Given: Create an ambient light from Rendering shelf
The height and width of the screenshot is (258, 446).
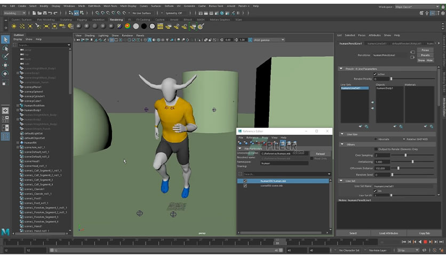Looking at the screenshot, I should coord(14,27).
